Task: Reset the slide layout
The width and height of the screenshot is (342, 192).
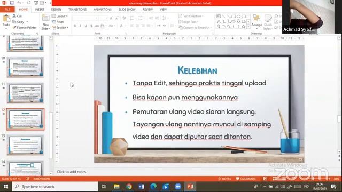Action: [x=58, y=22]
